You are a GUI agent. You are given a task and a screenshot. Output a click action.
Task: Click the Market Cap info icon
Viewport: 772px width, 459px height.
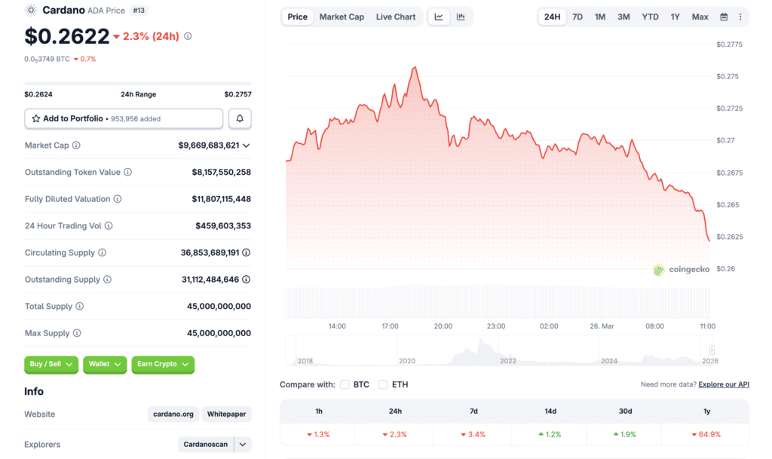click(x=78, y=145)
